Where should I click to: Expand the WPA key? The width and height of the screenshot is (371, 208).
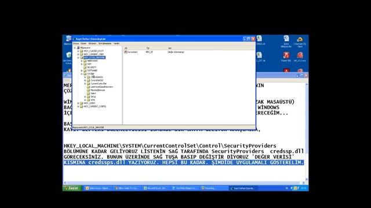click(85, 100)
